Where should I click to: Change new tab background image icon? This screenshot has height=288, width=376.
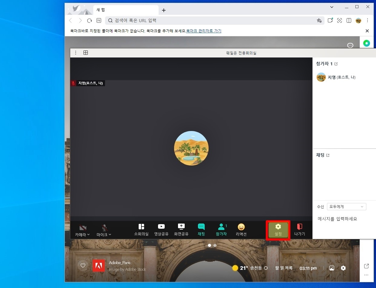tap(332, 268)
